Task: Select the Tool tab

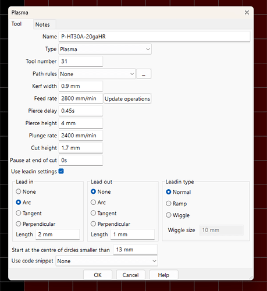Action: (x=16, y=24)
